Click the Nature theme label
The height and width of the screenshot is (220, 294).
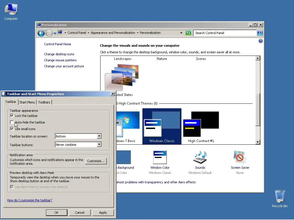162,59
